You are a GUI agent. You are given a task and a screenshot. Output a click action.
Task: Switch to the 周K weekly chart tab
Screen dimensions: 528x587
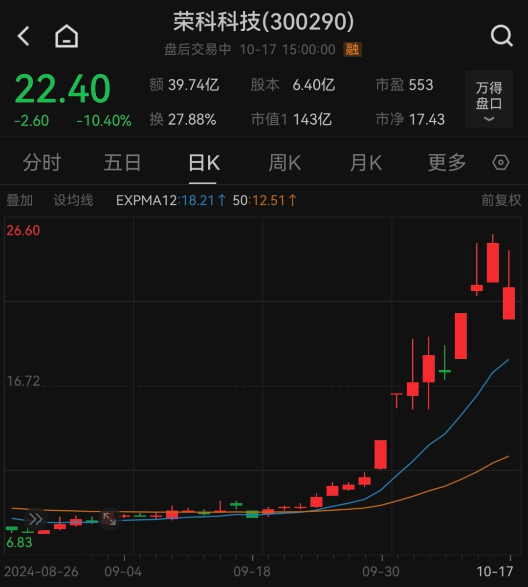[x=284, y=163]
